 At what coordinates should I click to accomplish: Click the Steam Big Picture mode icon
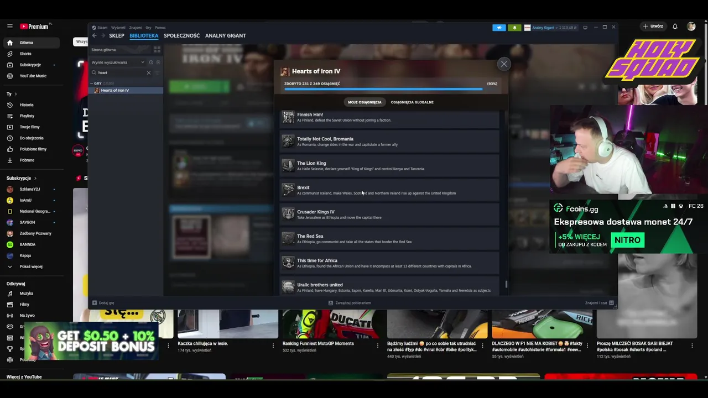coord(585,28)
